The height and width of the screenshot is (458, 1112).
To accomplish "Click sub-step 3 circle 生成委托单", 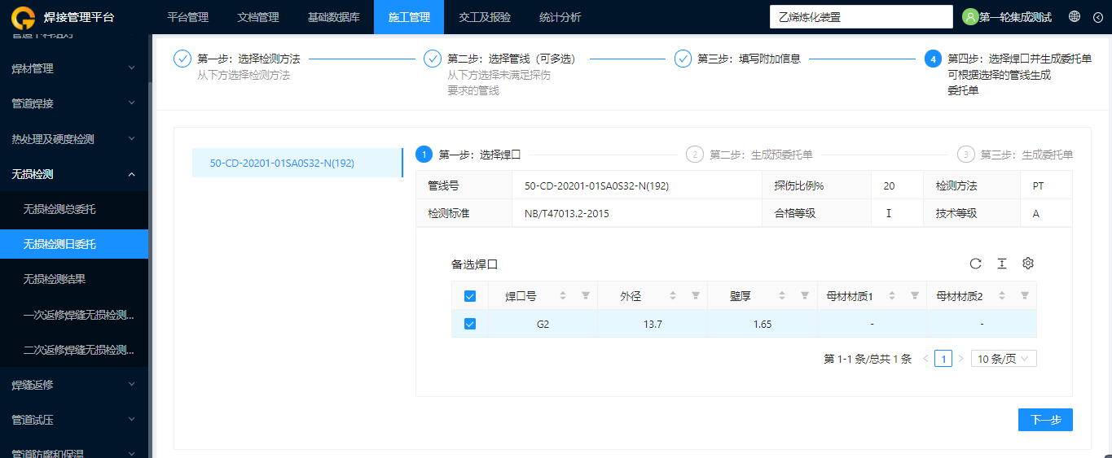I will tap(965, 155).
